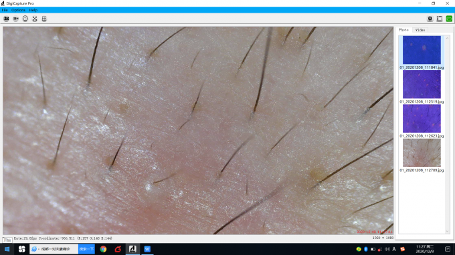Open the Options menu
This screenshot has width=455, height=255.
[x=18, y=10]
